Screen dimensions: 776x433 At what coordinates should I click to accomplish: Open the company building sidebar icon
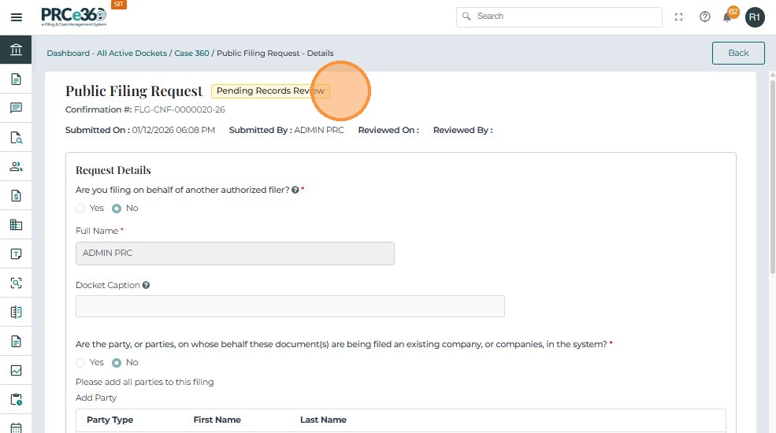(x=16, y=224)
